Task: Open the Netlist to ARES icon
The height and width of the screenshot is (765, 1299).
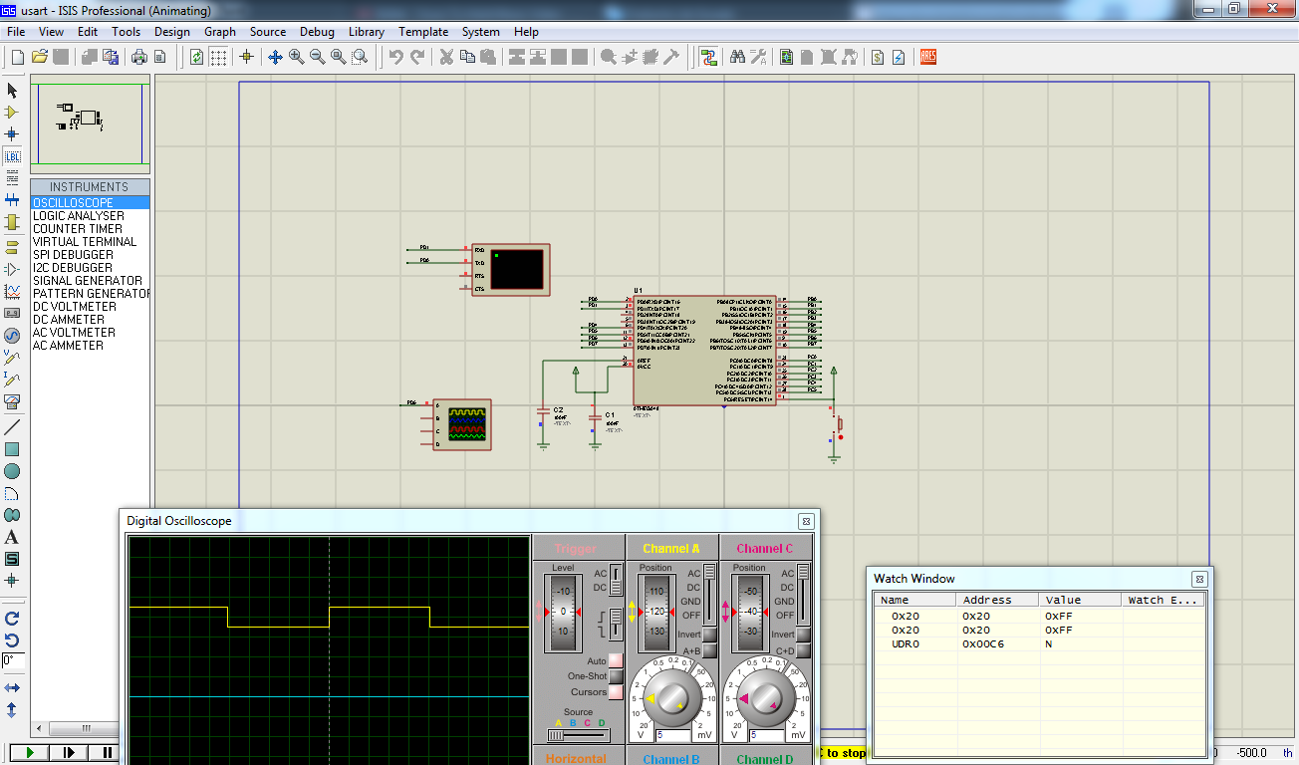Action: [x=927, y=57]
